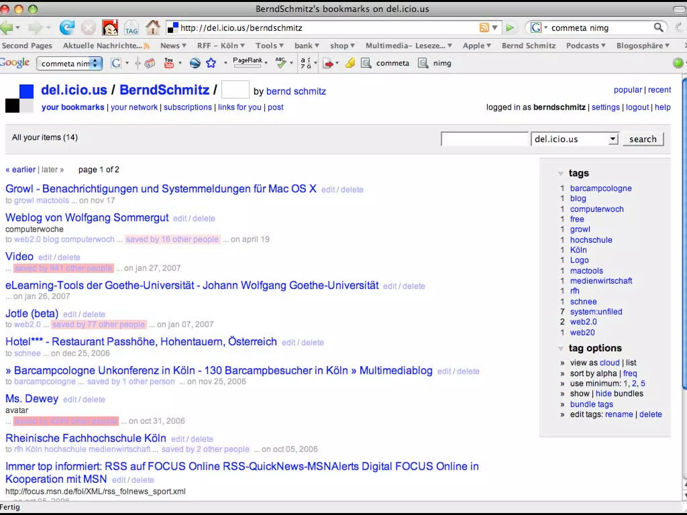This screenshot has height=515, width=687.
Task: Go to the browser home page
Action: (153, 27)
